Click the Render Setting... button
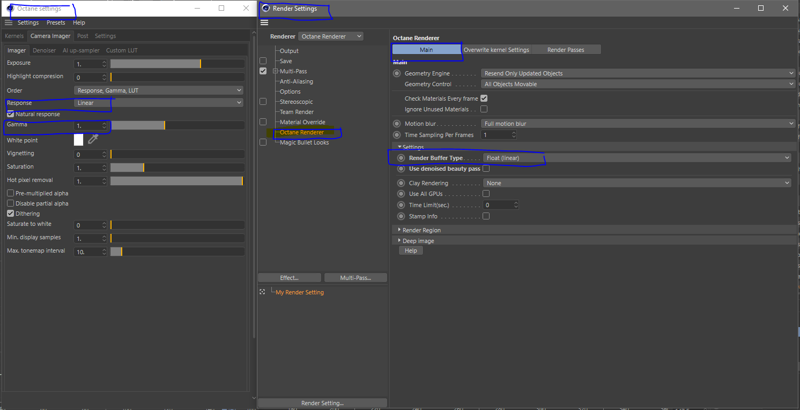Viewport: 800px width, 410px height. 322,403
